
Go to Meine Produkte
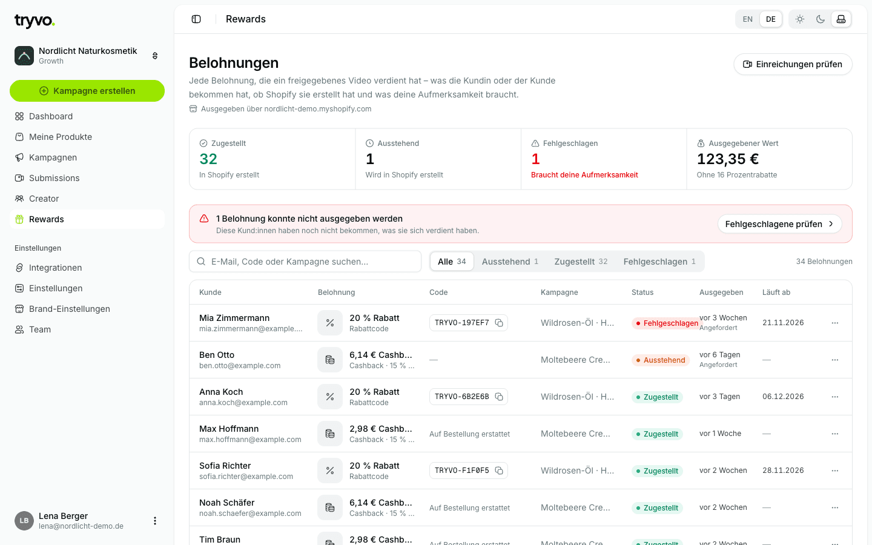(x=87, y=137)
